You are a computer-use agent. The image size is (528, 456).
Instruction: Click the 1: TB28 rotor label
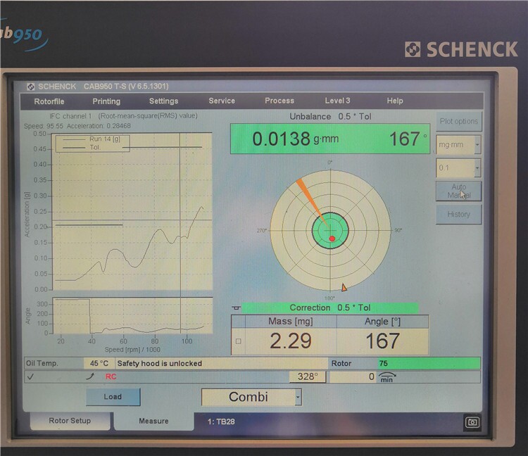(221, 422)
